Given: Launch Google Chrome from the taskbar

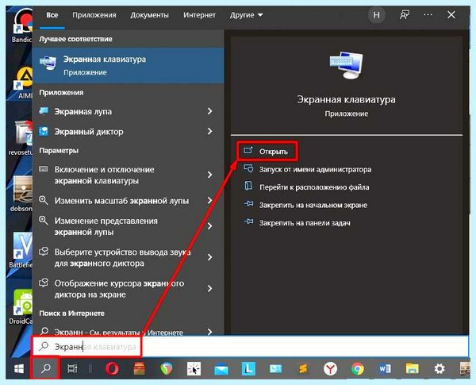Looking at the screenshot, I should pyautogui.click(x=358, y=369).
